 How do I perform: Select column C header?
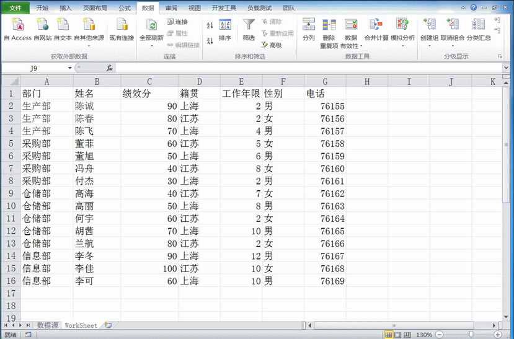click(149, 81)
